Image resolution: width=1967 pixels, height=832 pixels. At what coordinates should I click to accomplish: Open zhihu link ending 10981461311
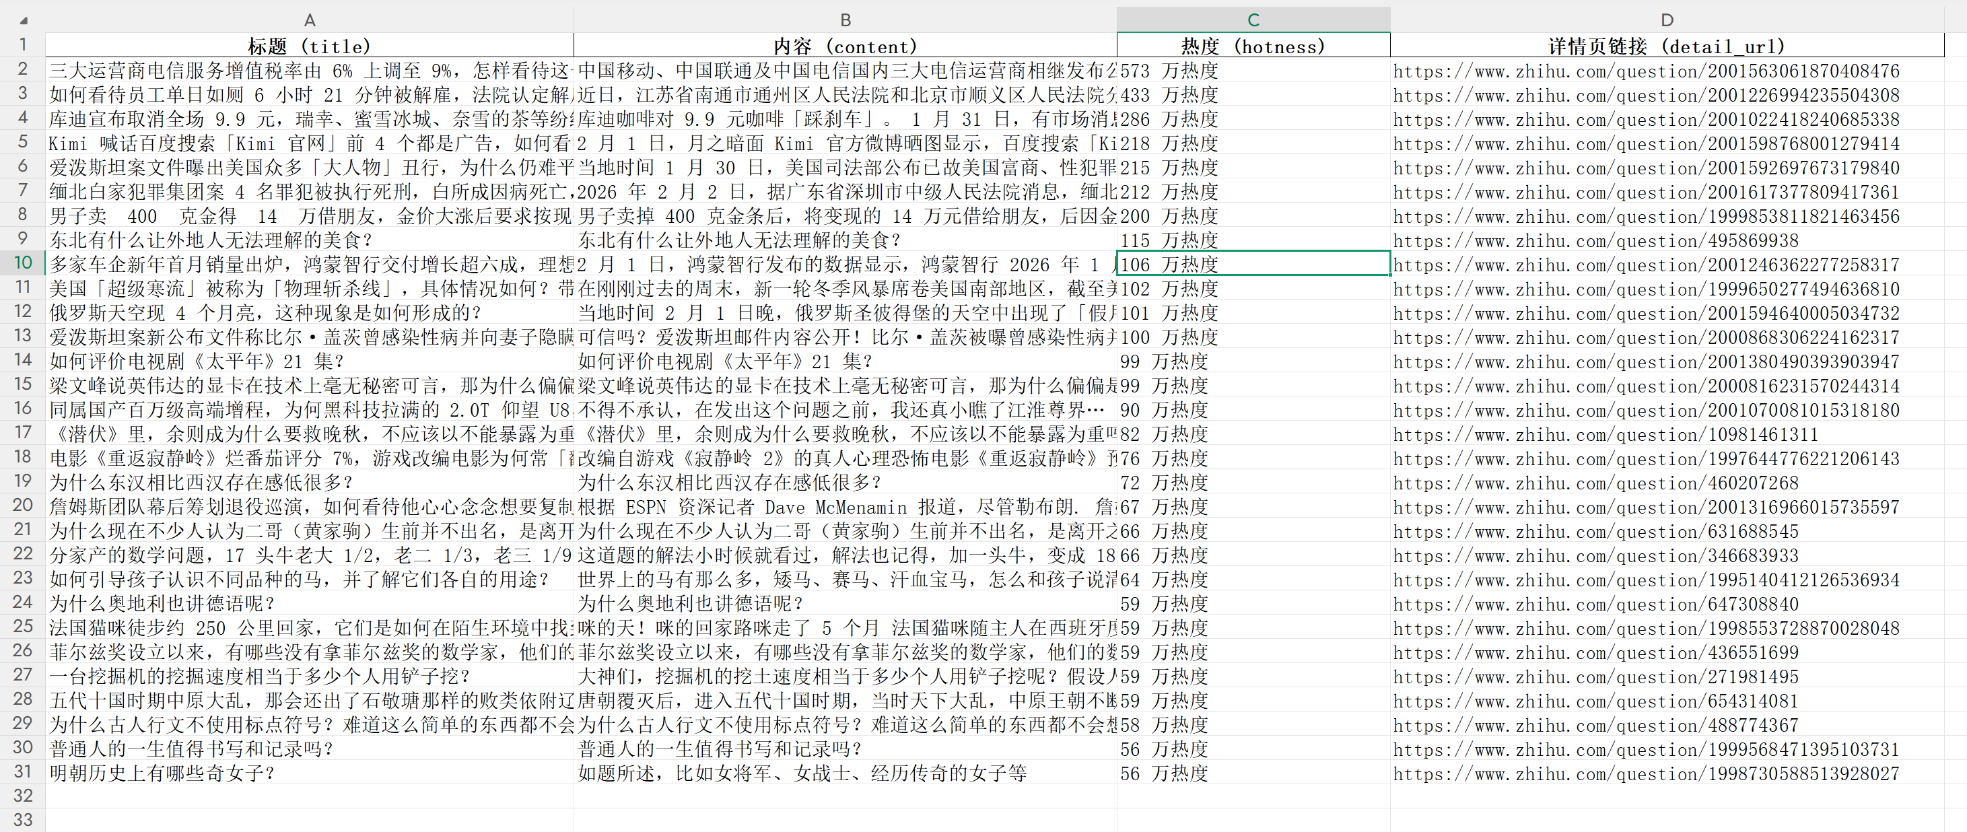pos(1605,435)
